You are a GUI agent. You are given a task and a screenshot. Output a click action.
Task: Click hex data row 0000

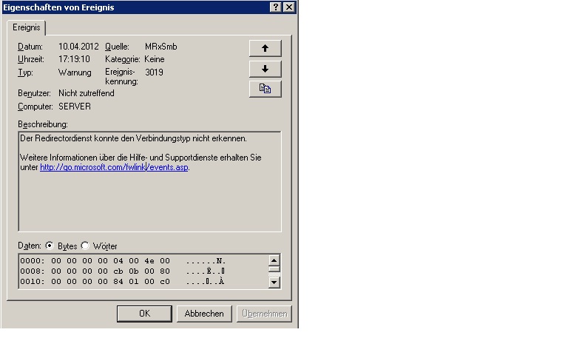[124, 261]
